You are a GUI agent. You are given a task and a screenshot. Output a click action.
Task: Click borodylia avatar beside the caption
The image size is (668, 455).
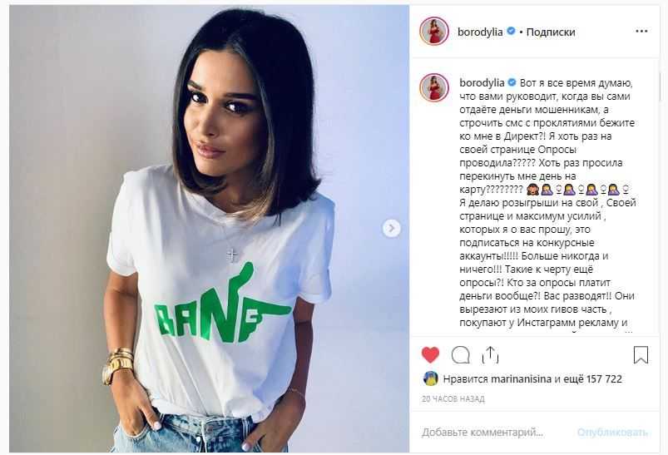point(434,87)
